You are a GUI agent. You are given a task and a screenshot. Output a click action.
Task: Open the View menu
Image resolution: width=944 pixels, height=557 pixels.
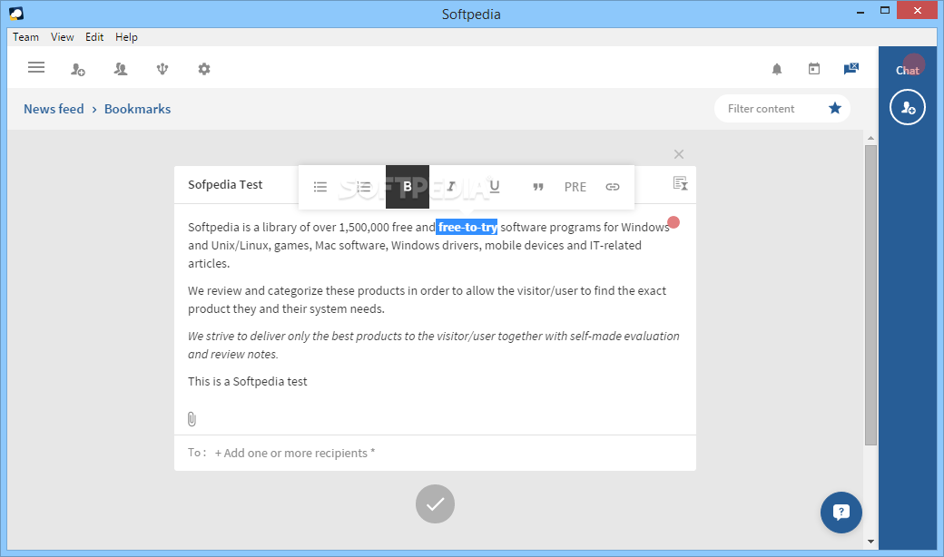(62, 37)
